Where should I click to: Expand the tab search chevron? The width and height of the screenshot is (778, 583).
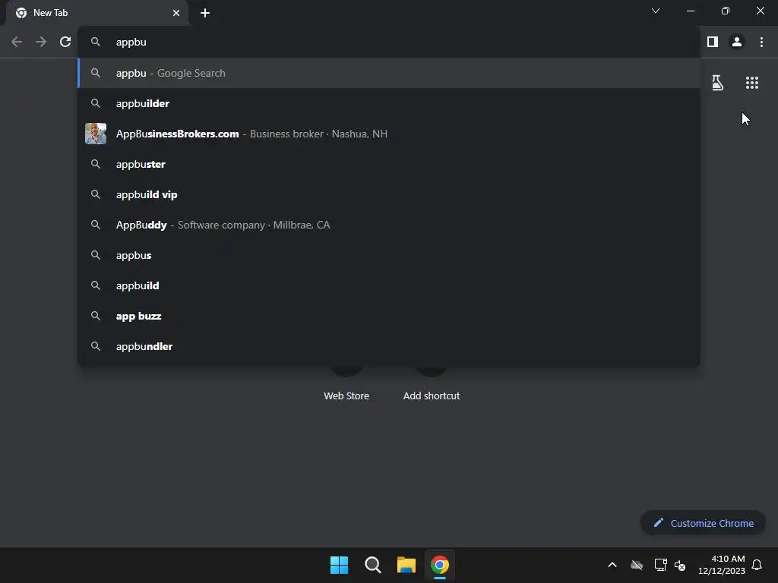(x=656, y=11)
